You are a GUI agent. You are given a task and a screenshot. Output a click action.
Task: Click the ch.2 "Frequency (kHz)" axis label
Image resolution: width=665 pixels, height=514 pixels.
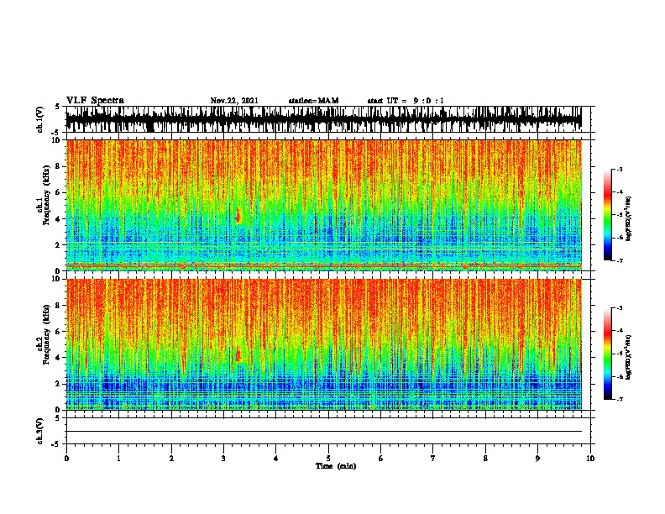click(x=46, y=334)
